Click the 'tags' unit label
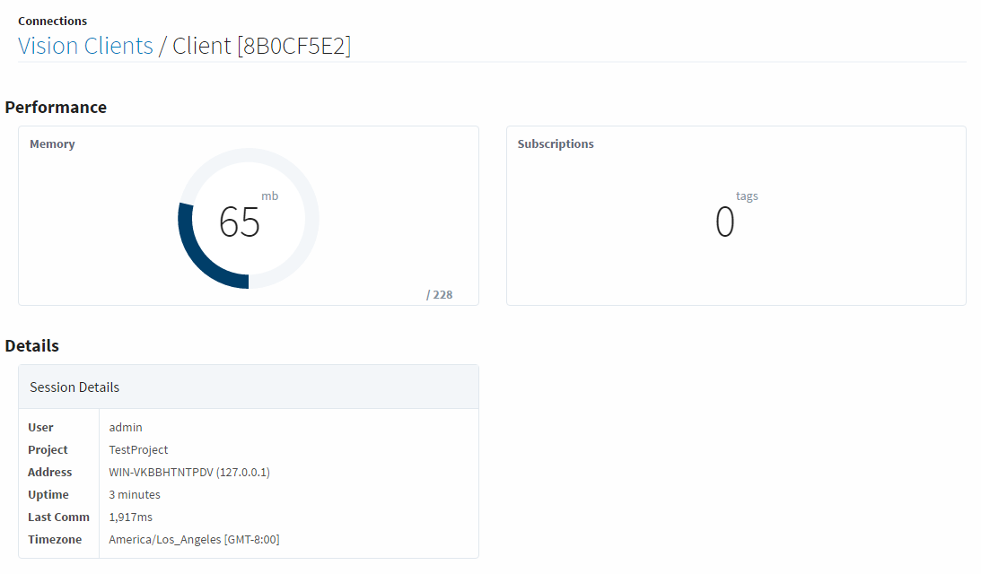The image size is (981, 574). pyautogui.click(x=747, y=196)
